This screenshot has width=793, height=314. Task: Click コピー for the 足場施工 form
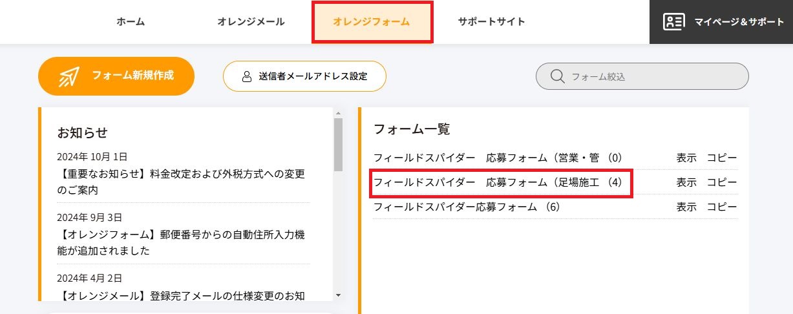point(721,182)
